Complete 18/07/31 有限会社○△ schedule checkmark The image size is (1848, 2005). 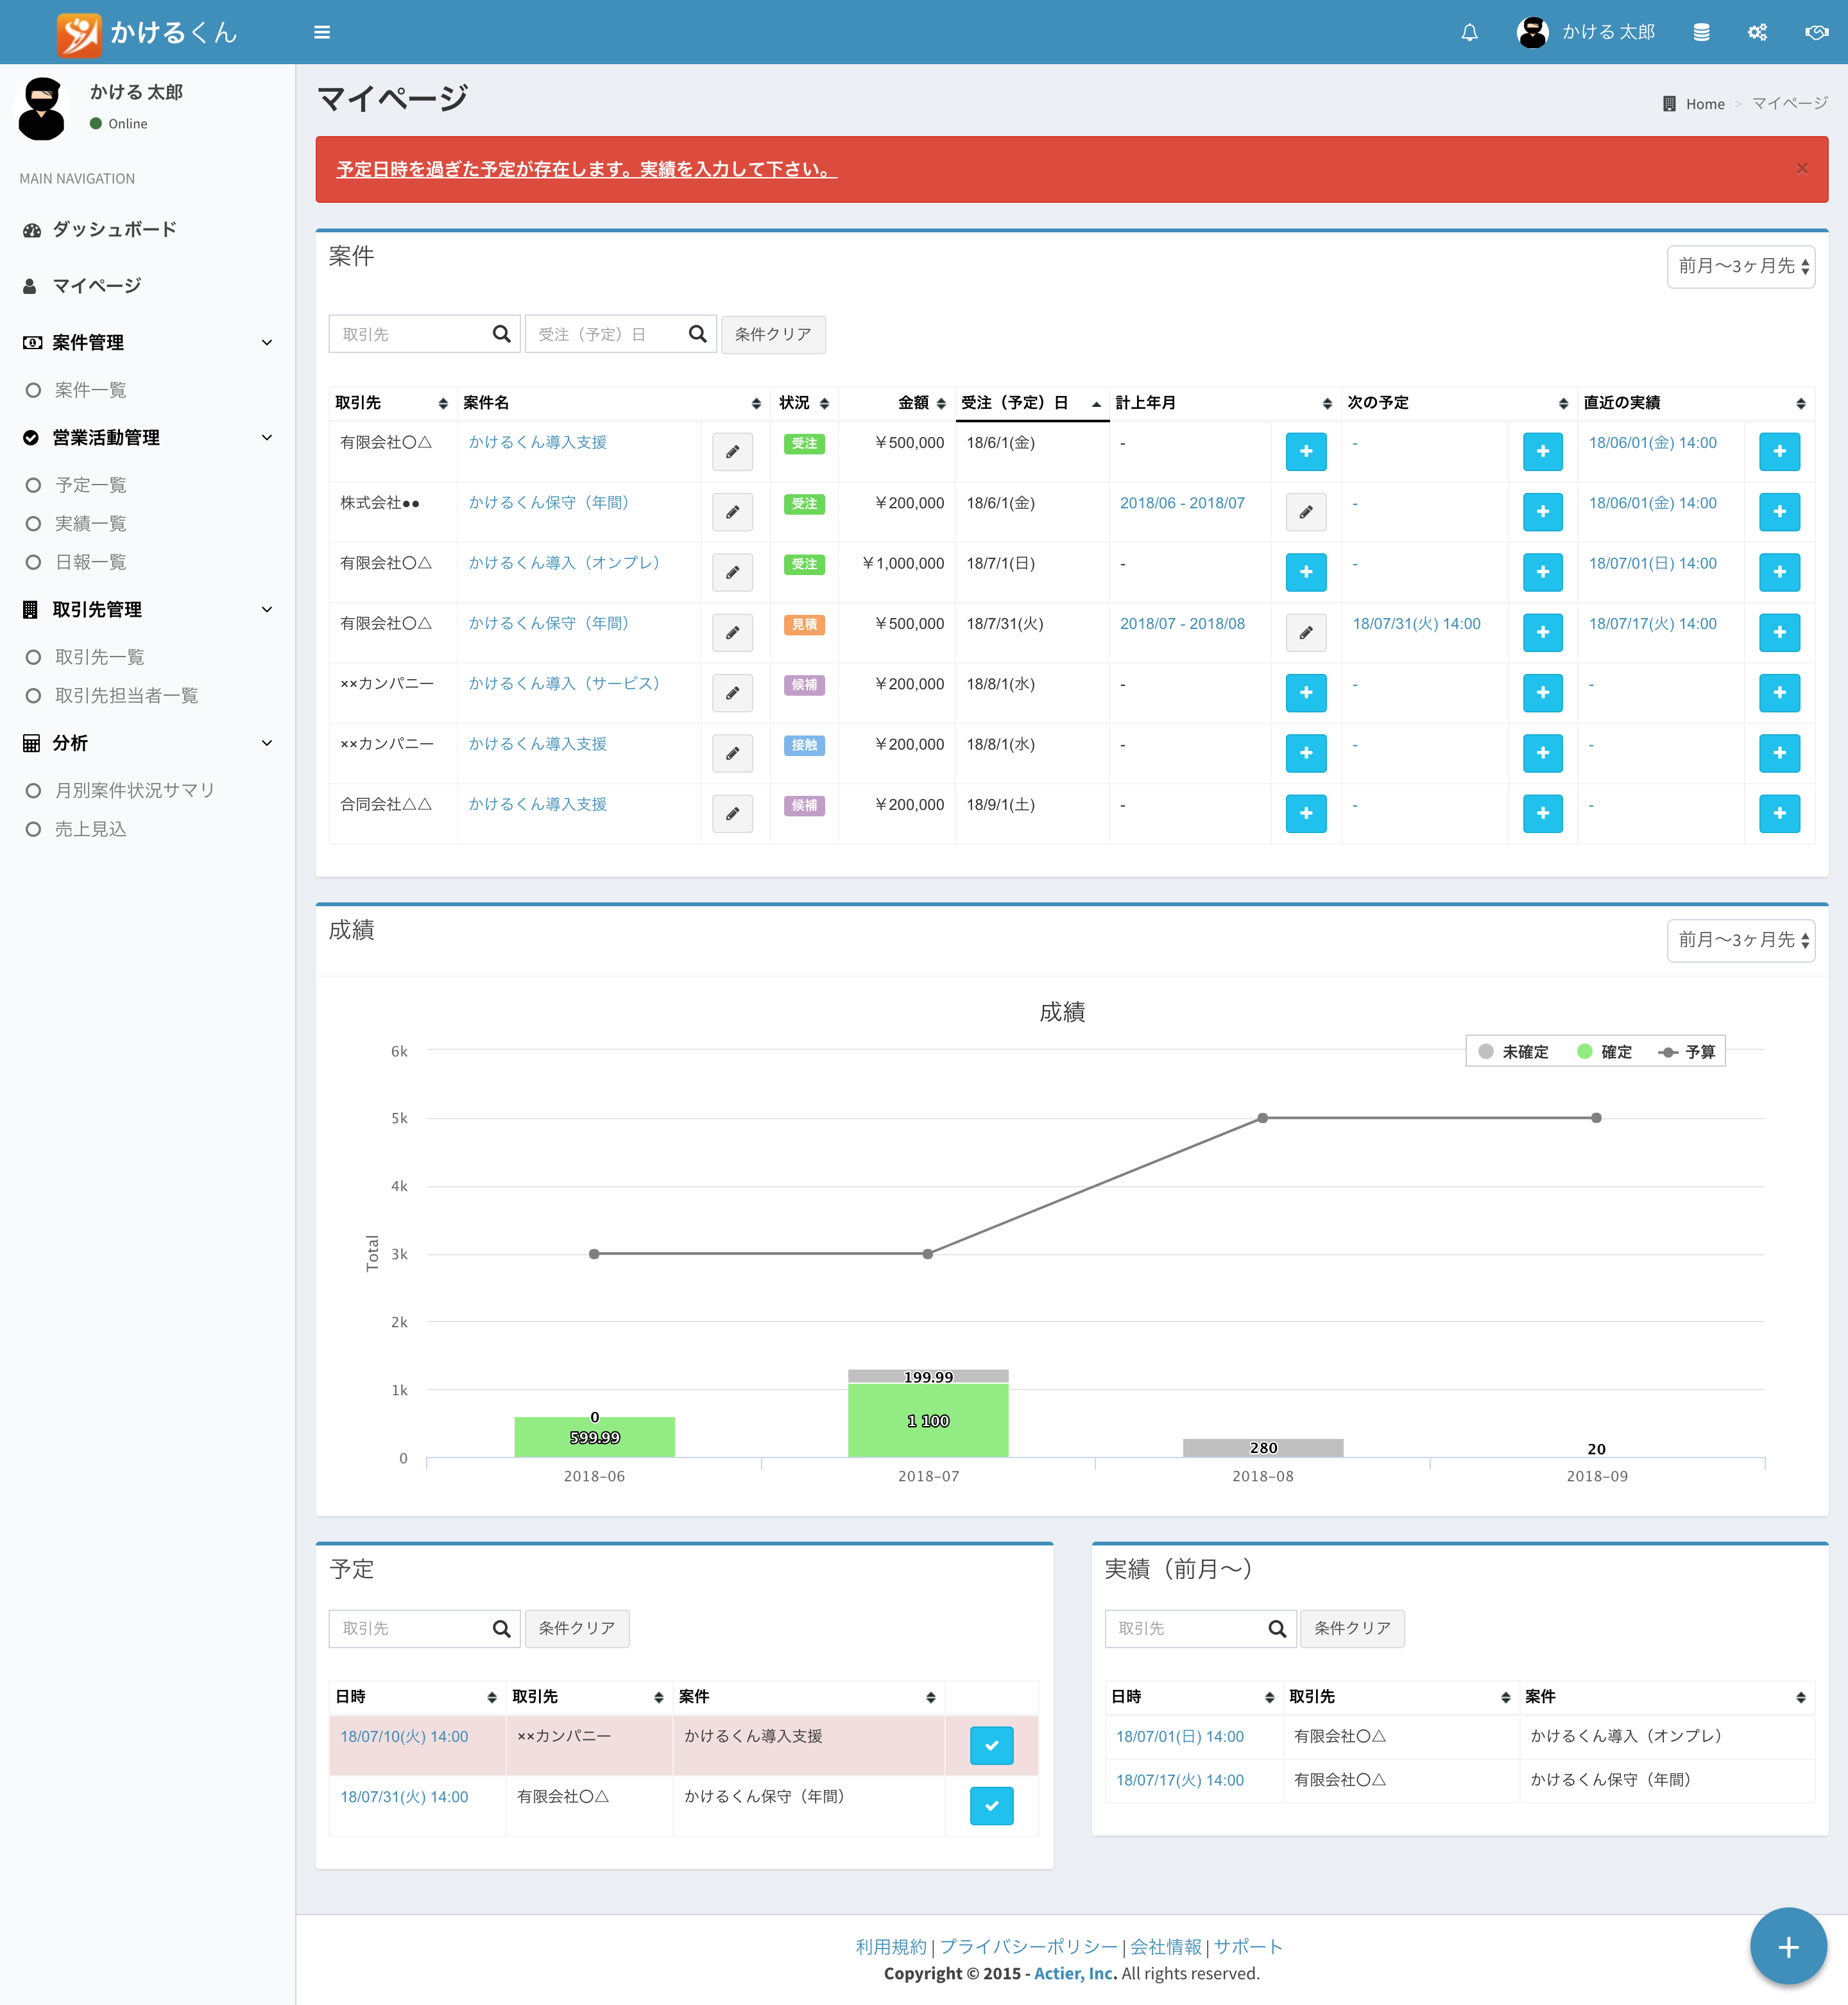(x=991, y=1805)
